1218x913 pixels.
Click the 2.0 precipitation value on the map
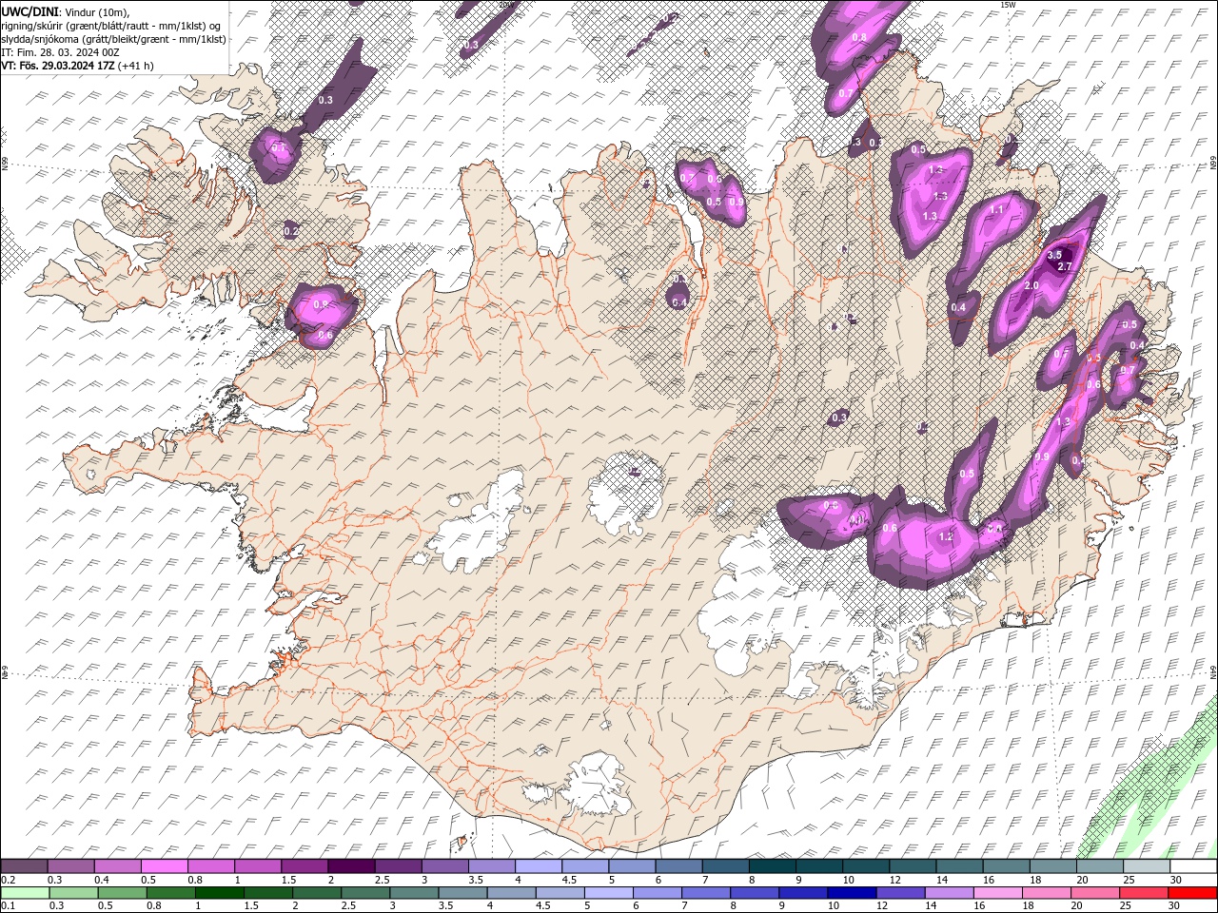1031,286
